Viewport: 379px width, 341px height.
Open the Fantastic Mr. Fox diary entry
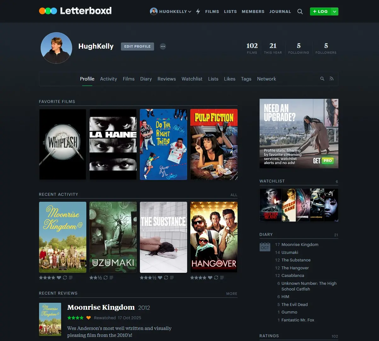pos(298,320)
